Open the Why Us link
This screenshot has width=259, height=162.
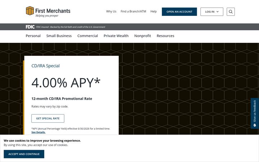click(x=111, y=12)
